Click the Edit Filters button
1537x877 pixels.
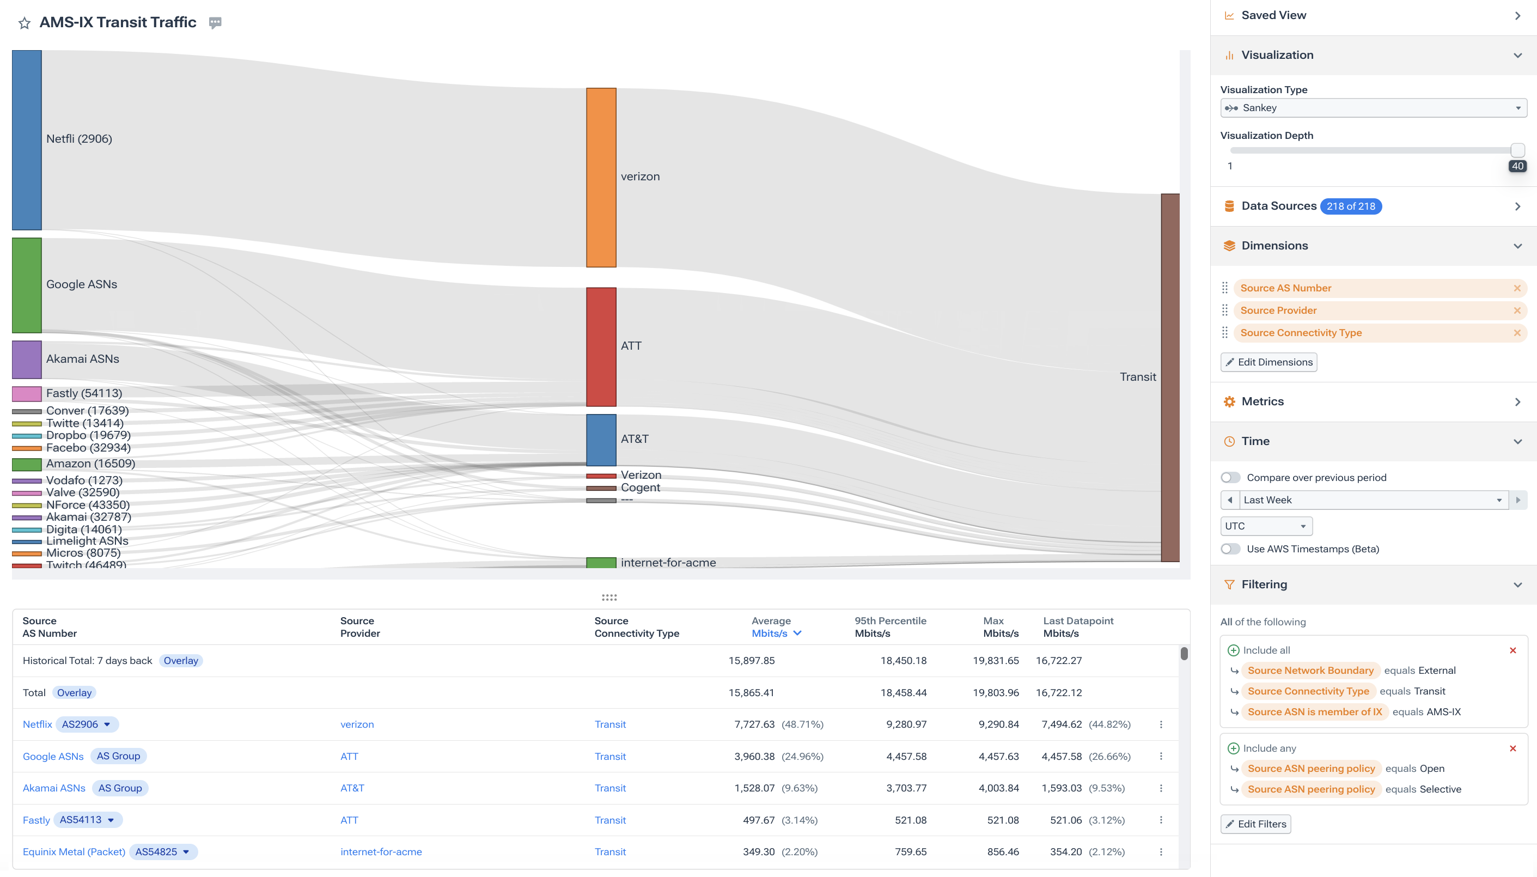1255,824
